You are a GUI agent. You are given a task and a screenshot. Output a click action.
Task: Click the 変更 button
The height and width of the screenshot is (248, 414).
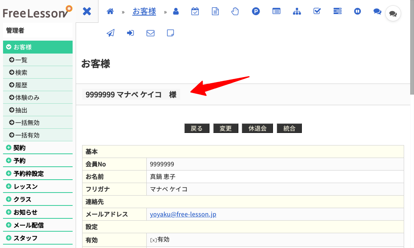tap(226, 128)
